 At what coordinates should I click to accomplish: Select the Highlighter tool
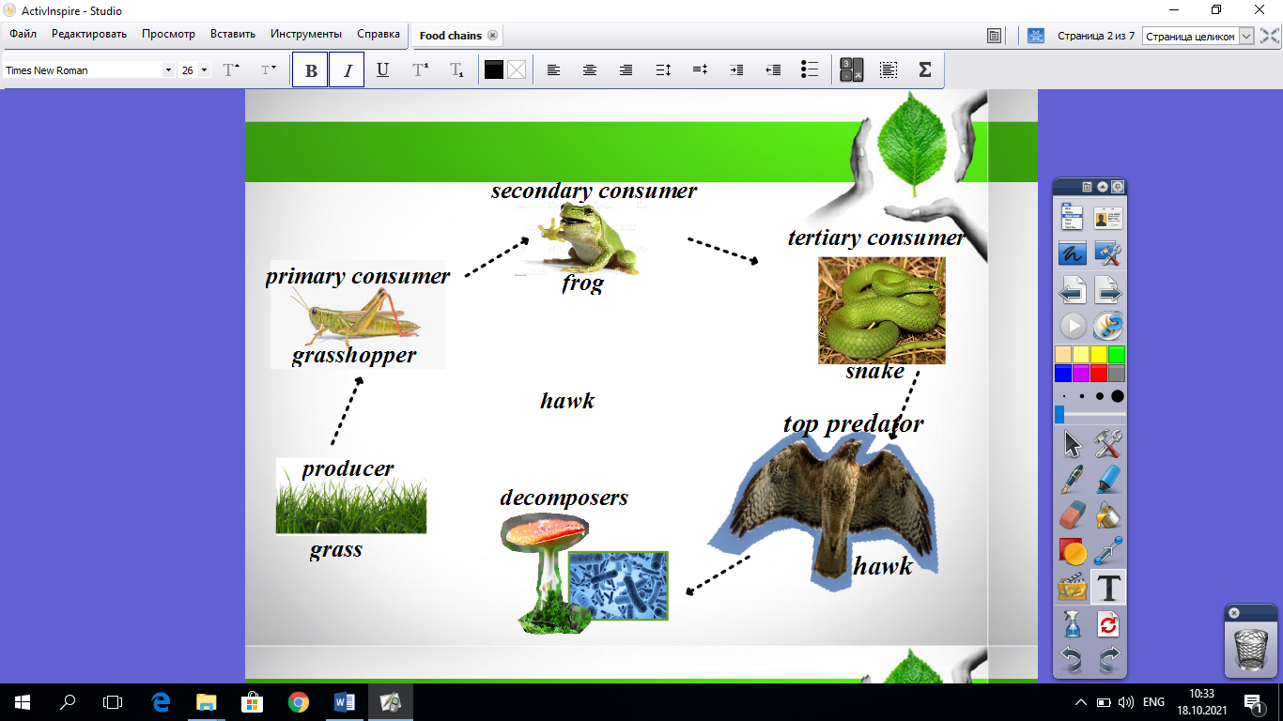[x=1109, y=479]
